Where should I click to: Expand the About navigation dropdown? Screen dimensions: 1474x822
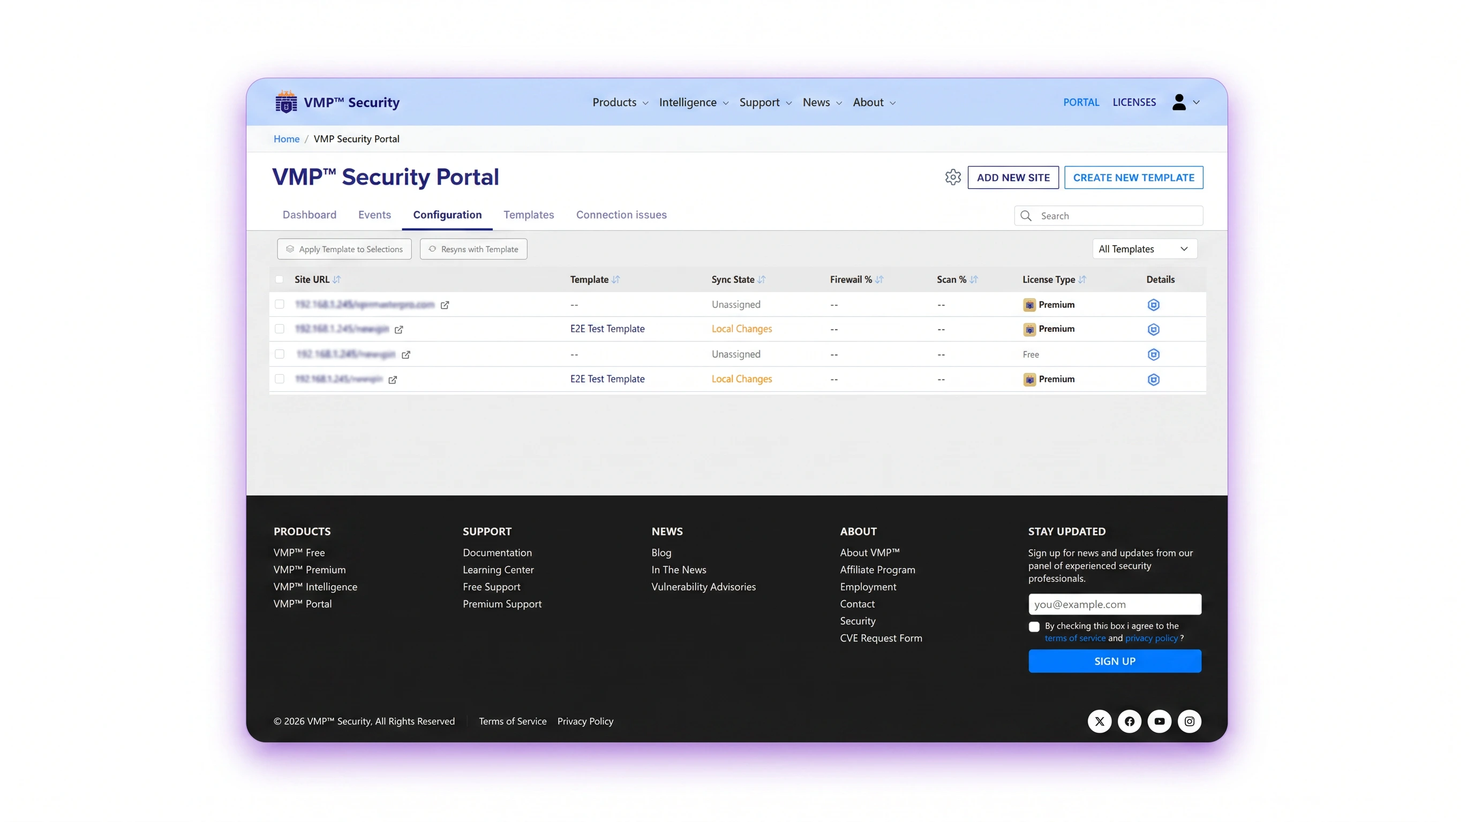(x=874, y=102)
